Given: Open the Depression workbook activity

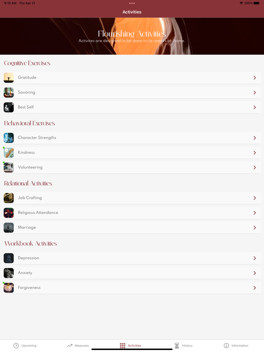Looking at the screenshot, I should 132,258.
